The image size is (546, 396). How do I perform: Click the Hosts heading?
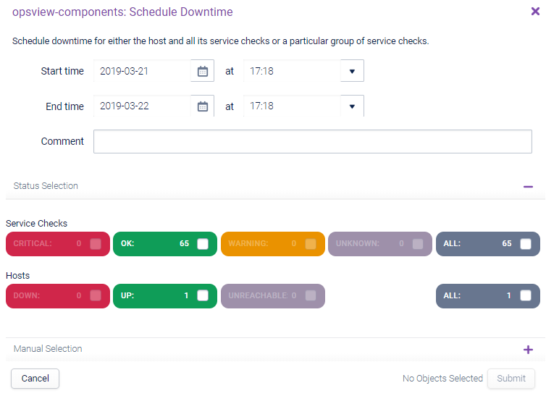[x=18, y=276]
